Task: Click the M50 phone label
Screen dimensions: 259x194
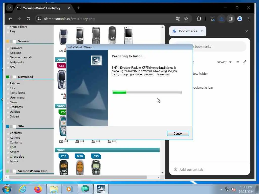Action: 80,156
